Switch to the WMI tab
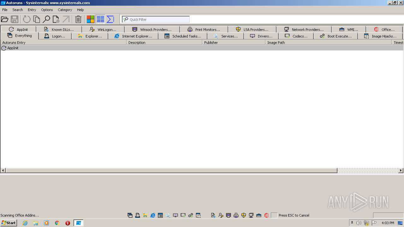 click(x=348, y=29)
